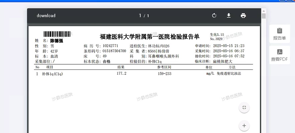Open the 查看PDF side button label

280,59
